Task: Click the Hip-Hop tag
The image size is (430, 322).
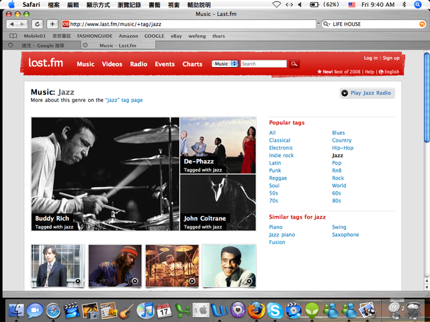Action: [x=343, y=148]
